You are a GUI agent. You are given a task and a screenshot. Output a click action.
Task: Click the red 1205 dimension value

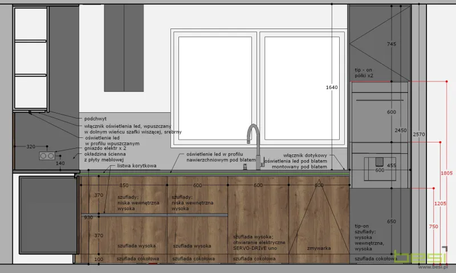click(440, 203)
